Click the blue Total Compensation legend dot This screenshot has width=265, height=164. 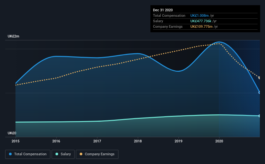(x=10, y=154)
